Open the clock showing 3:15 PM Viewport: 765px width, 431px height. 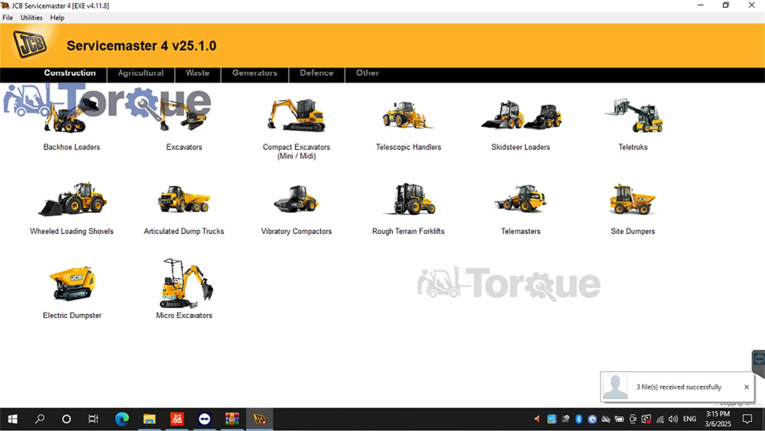coord(718,419)
